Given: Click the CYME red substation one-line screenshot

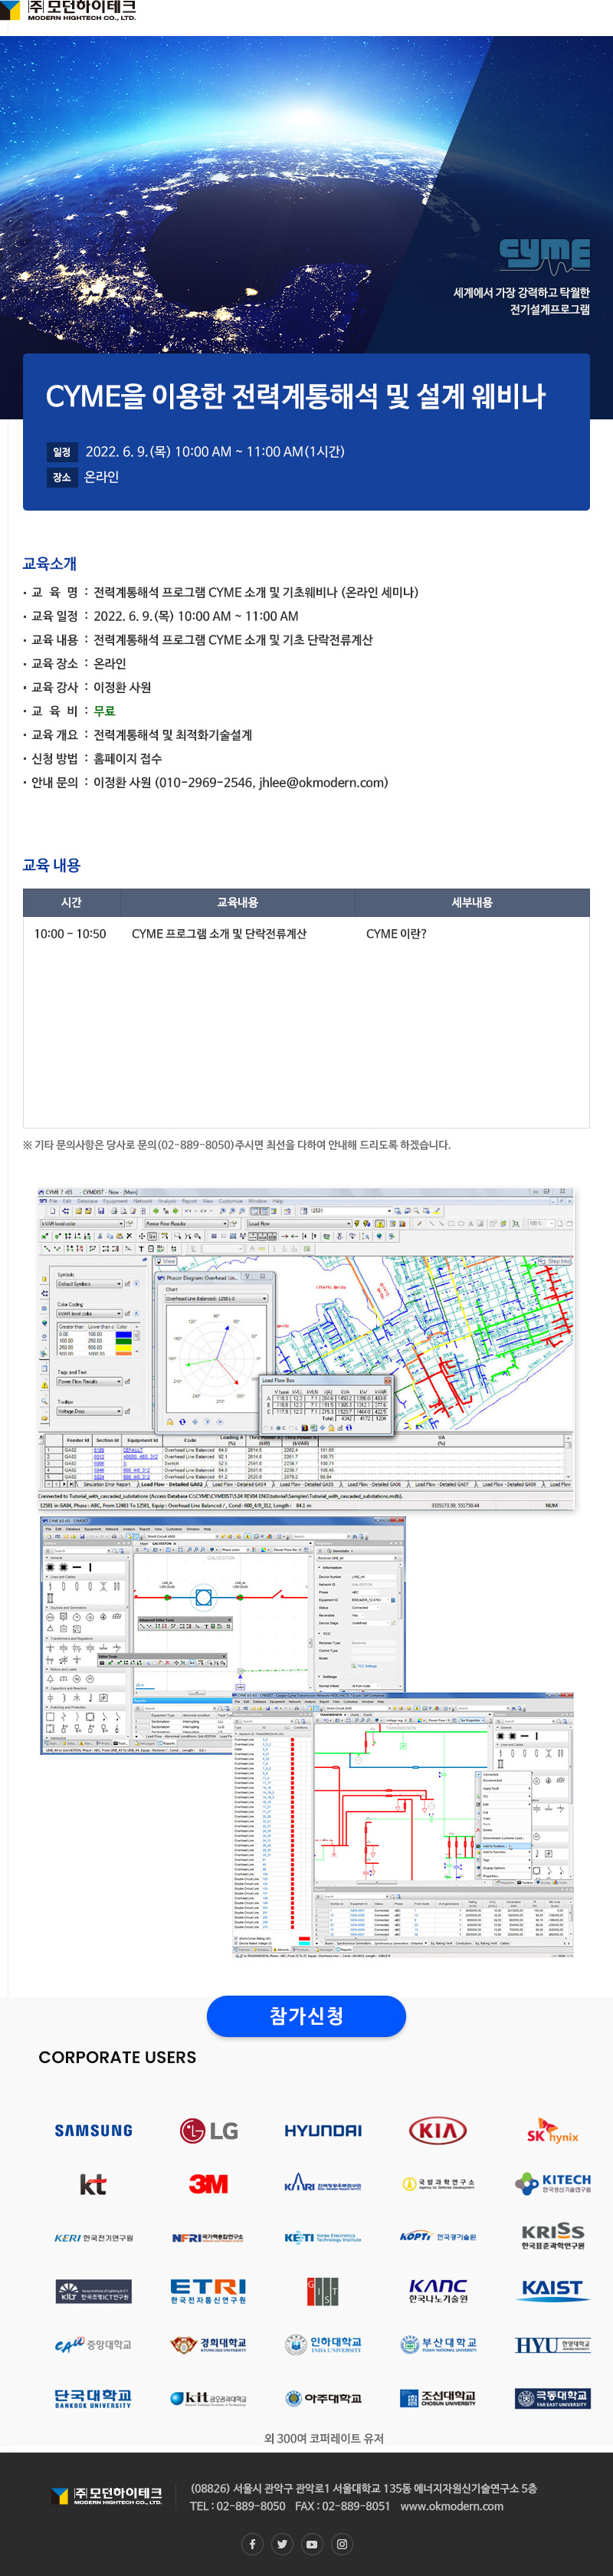Looking at the screenshot, I should (403, 1825).
